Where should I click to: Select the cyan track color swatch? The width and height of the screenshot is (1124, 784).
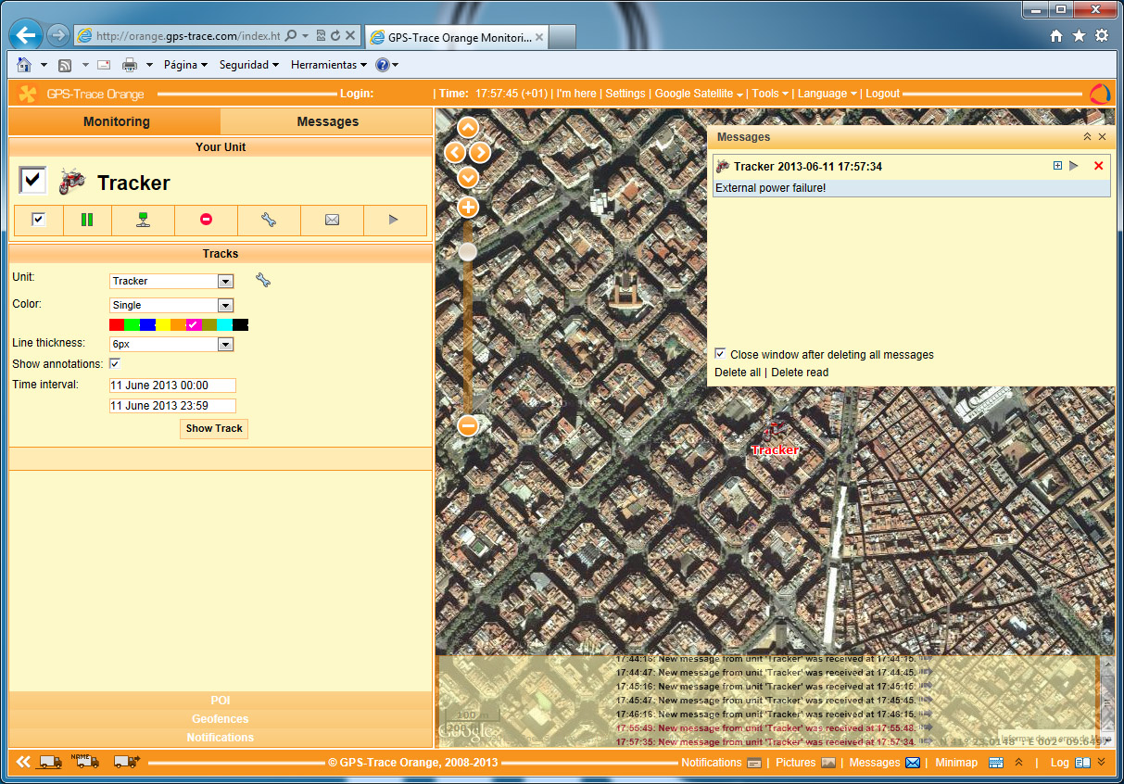click(224, 324)
